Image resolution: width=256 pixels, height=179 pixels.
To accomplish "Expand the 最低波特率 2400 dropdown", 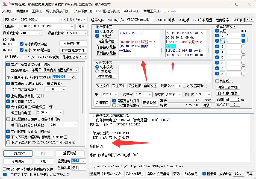I will point(39,33).
